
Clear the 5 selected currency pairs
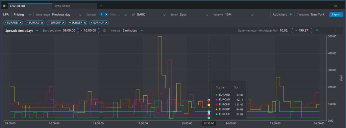click(106, 14)
